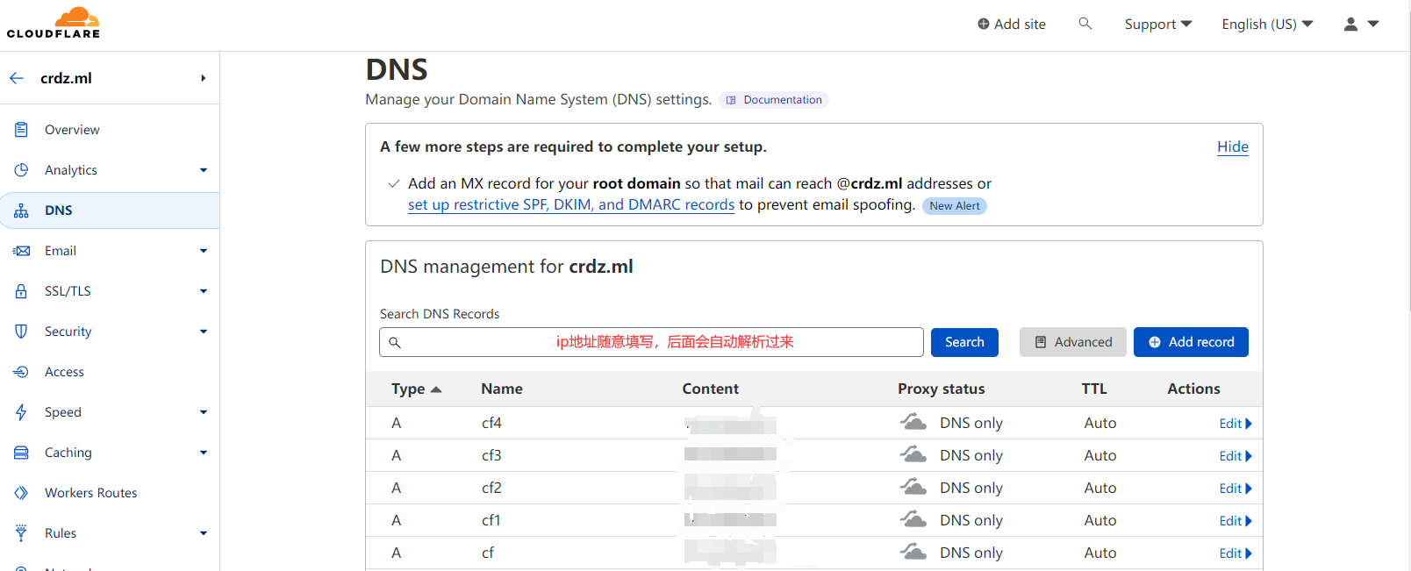Sort records by Type column
This screenshot has height=571, width=1411.
pos(416,389)
